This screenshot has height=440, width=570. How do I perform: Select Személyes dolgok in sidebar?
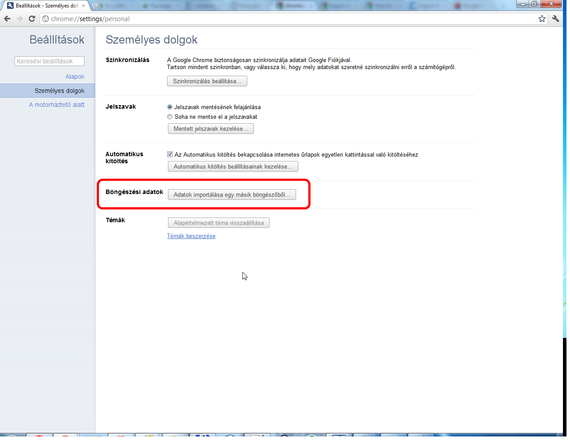click(x=47, y=91)
